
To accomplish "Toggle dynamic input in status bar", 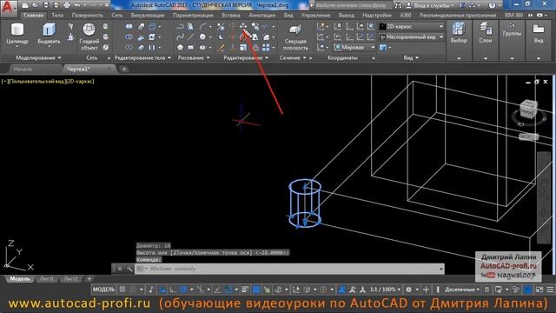I will pos(162,290).
